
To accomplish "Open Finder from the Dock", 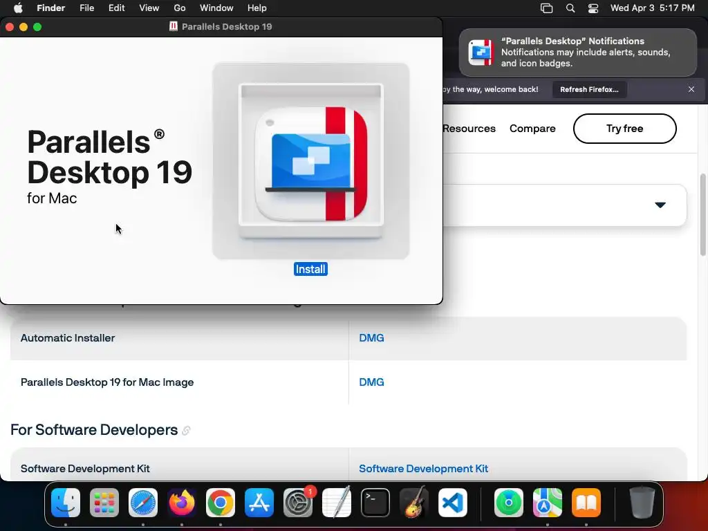I will [x=66, y=503].
